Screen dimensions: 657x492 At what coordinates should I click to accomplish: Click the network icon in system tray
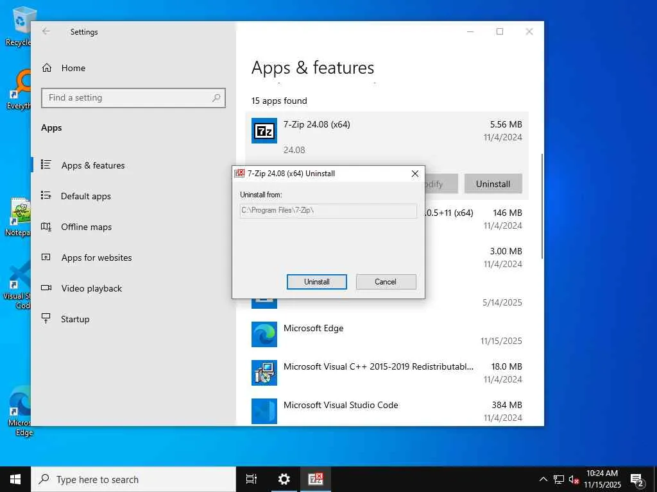coord(559,479)
